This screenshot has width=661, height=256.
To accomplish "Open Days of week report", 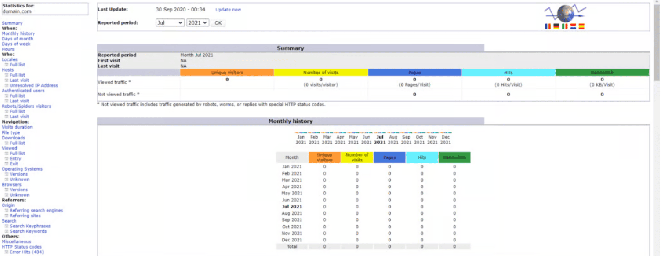I will (16, 44).
